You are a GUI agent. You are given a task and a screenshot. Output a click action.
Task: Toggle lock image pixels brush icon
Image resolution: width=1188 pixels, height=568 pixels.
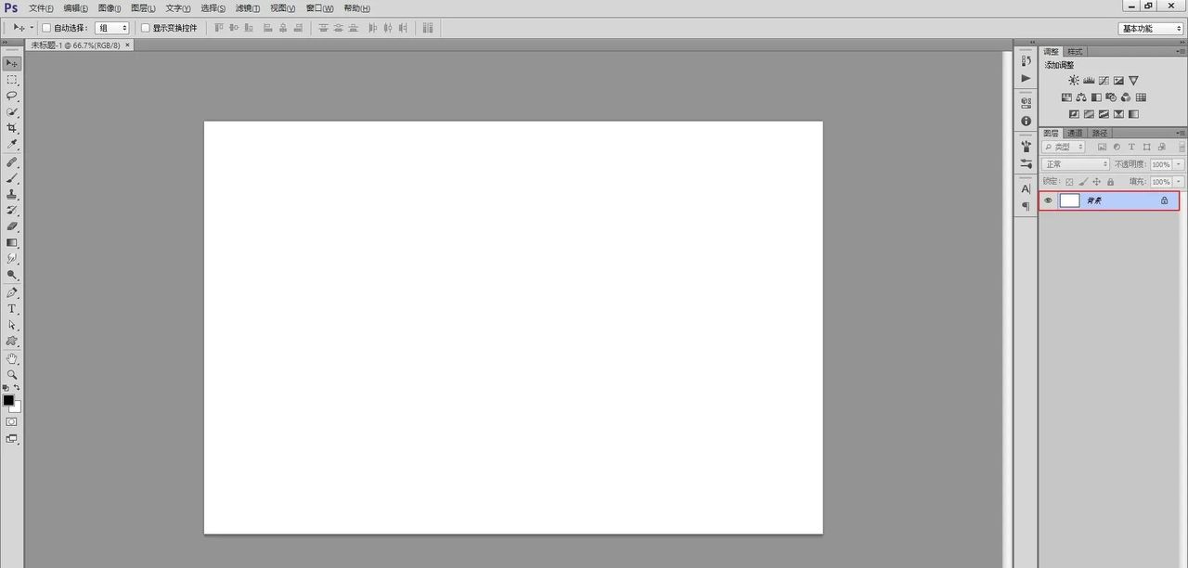pyautogui.click(x=1083, y=182)
